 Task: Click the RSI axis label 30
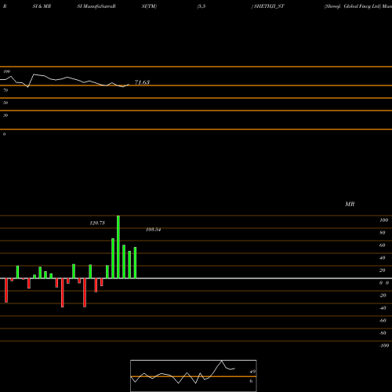5,115
